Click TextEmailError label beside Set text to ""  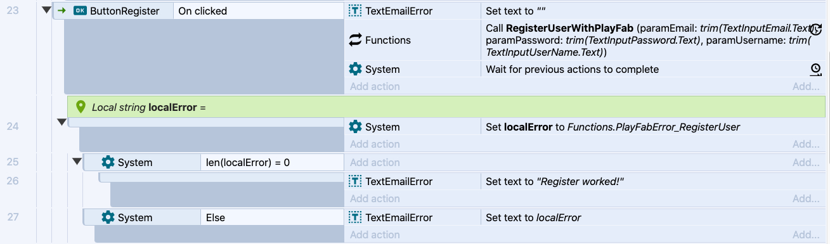(399, 11)
